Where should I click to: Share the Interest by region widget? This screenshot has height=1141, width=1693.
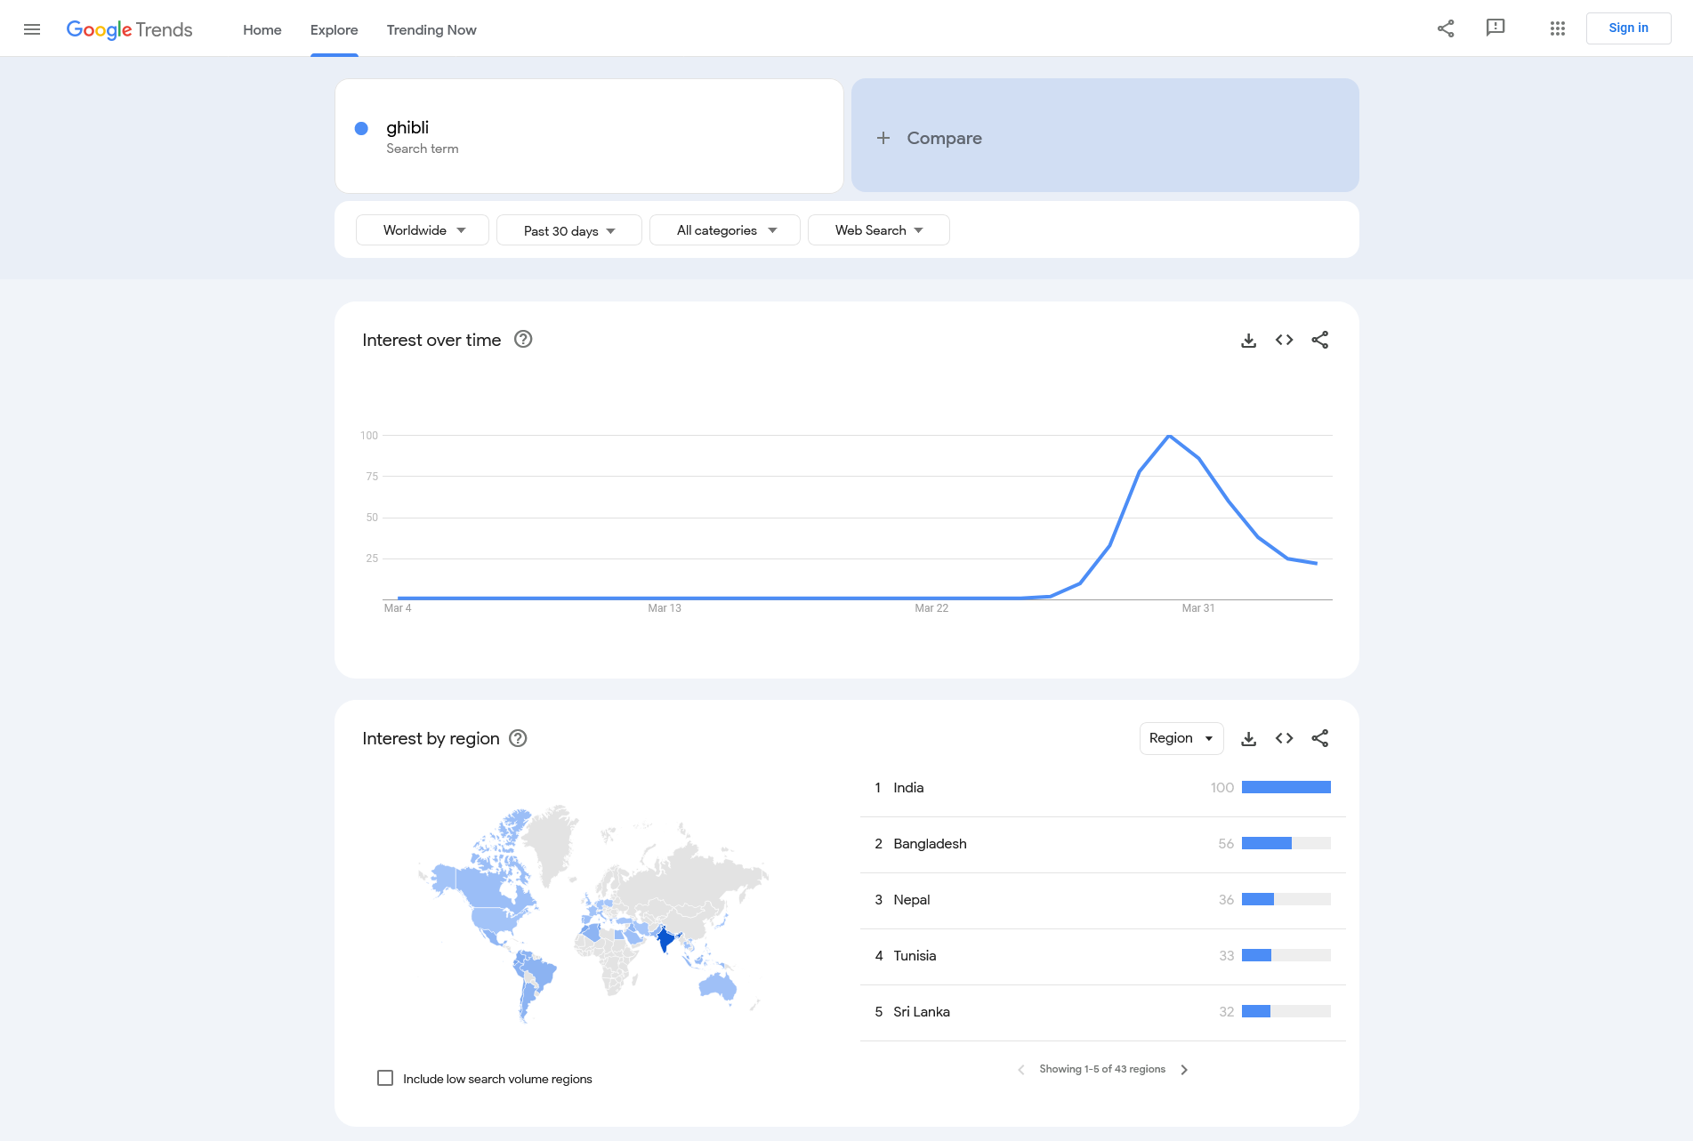coord(1320,738)
